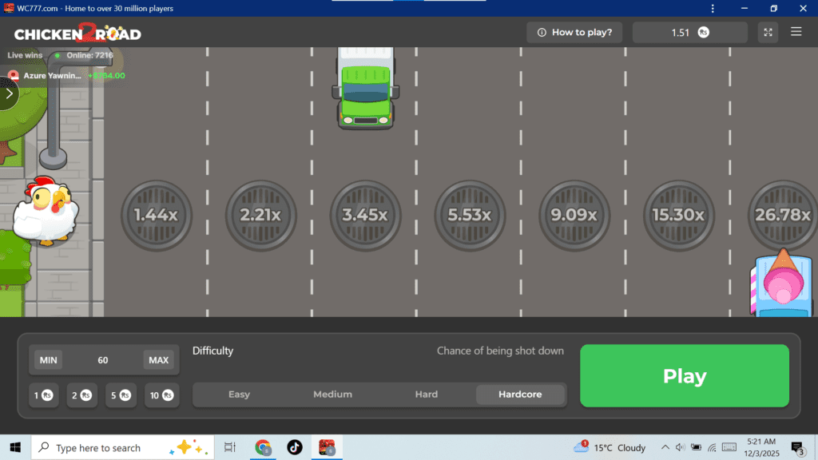This screenshot has height=460, width=818.
Task: Open notification center icon
Action: (x=796, y=447)
